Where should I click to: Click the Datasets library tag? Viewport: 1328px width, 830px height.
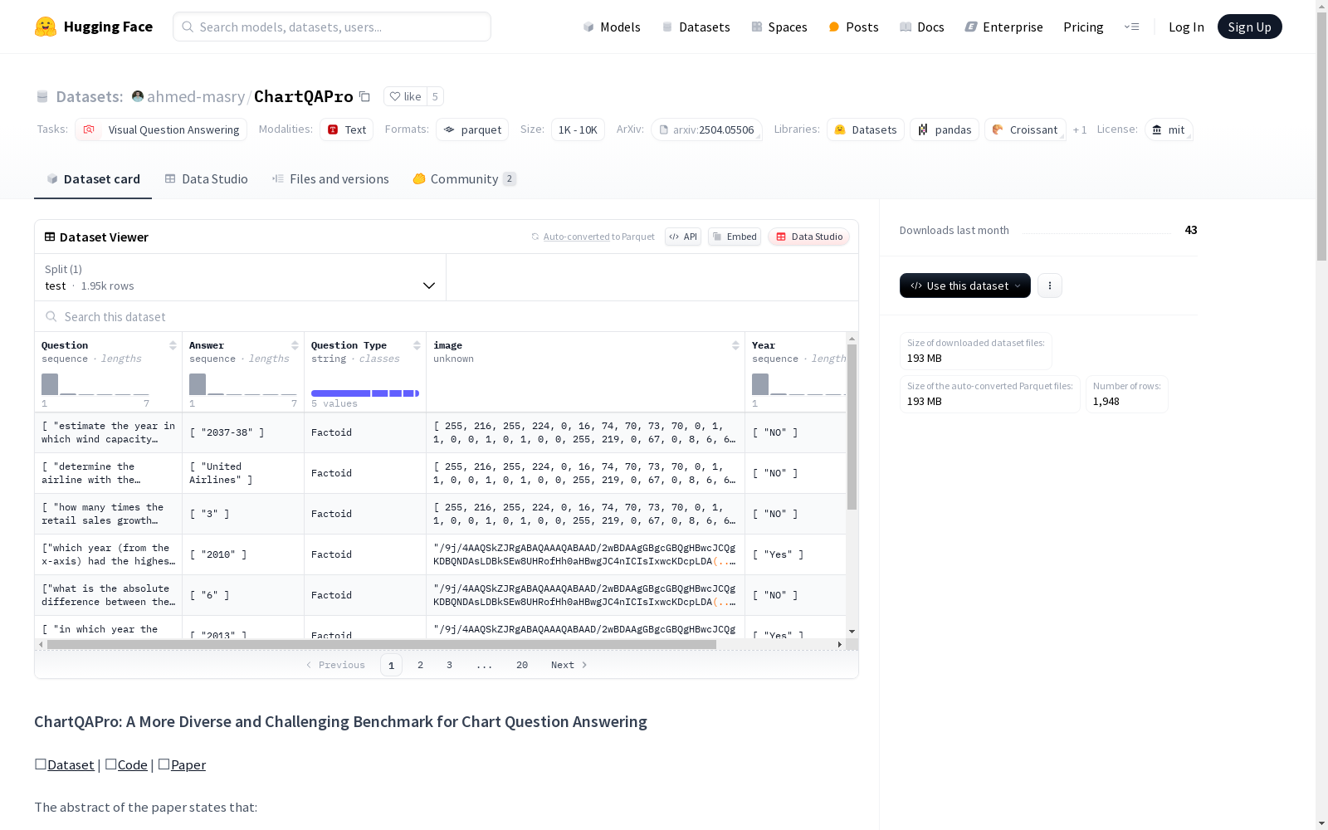(866, 129)
